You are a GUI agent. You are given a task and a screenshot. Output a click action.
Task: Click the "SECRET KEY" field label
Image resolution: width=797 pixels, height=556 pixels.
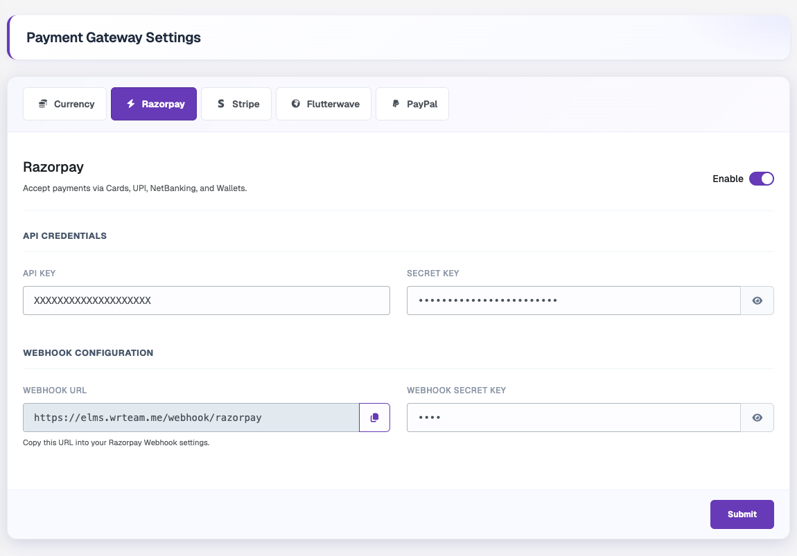click(433, 273)
